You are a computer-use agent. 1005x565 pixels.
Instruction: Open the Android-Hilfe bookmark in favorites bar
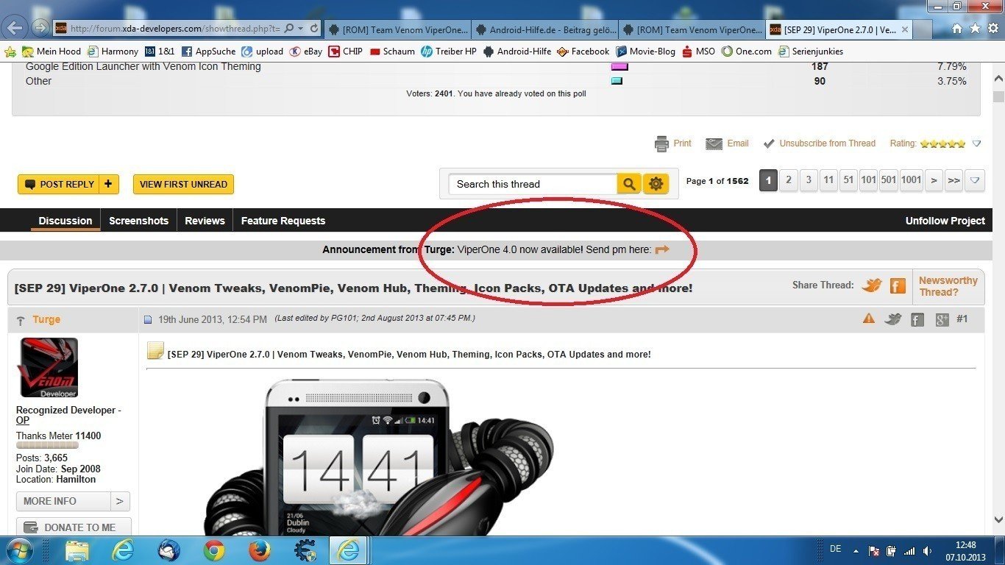coord(516,51)
